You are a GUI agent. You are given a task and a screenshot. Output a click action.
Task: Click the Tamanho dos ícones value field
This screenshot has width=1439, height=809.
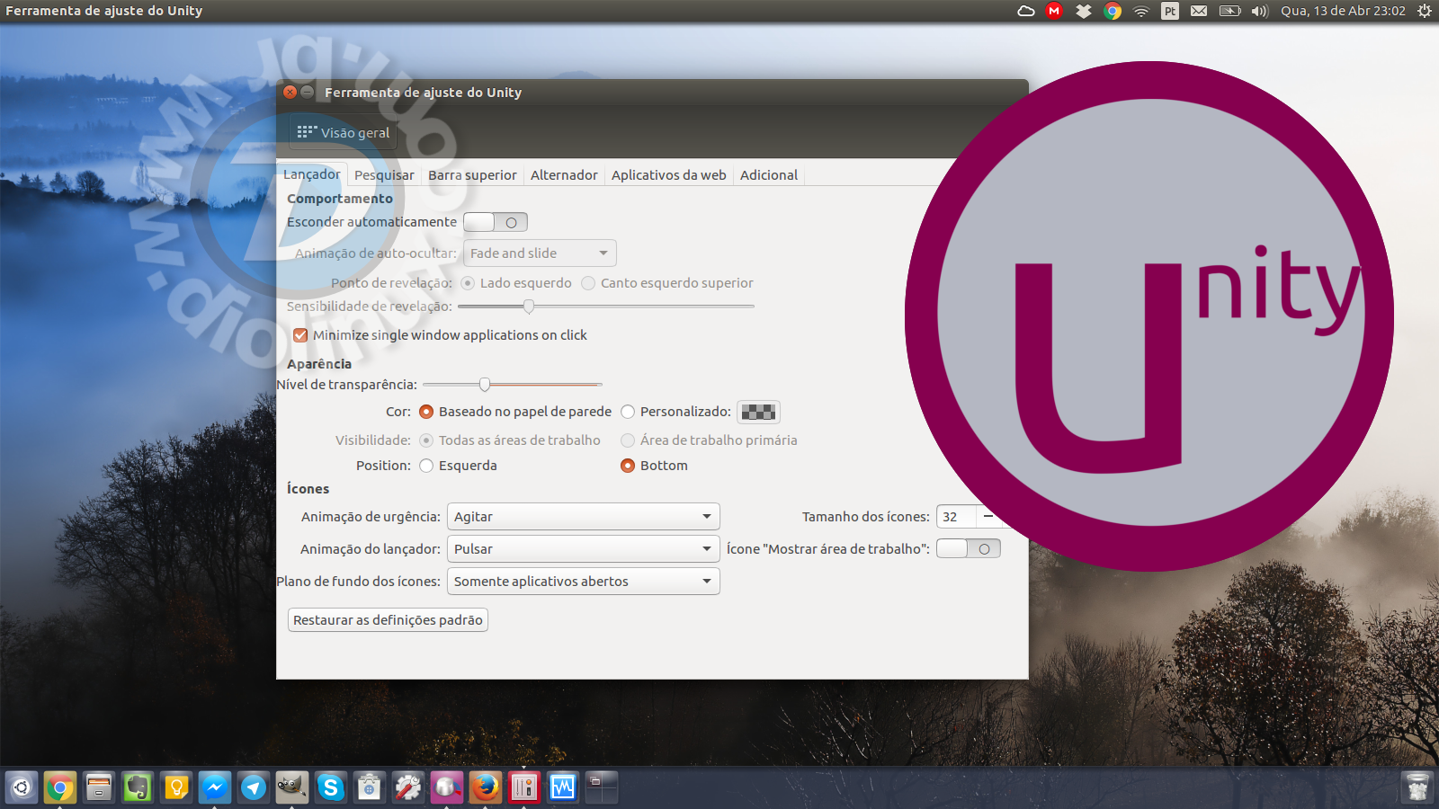tap(956, 517)
